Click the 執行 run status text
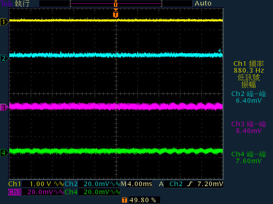Viewport: 273px width, 204px height. click(x=22, y=4)
